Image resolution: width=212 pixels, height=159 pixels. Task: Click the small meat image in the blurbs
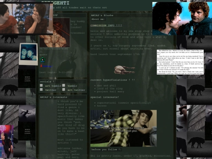(x=124, y=69)
